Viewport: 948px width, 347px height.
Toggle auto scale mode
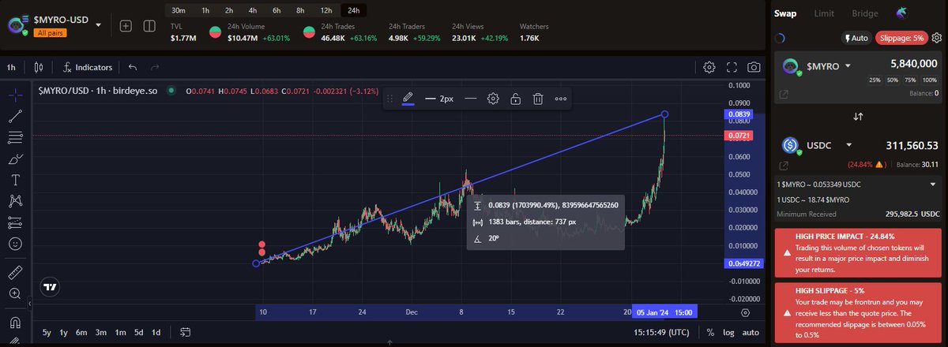click(x=750, y=332)
